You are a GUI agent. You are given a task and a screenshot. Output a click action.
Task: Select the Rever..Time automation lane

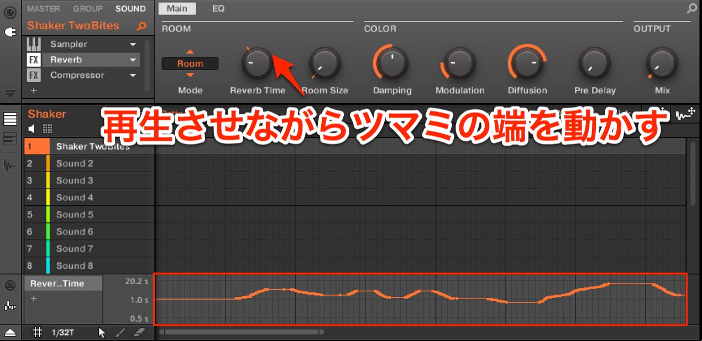click(64, 284)
